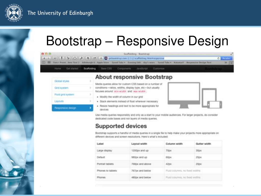The width and height of the screenshot is (261, 196).
Task: Activate the Reader button
Action: 226,58
